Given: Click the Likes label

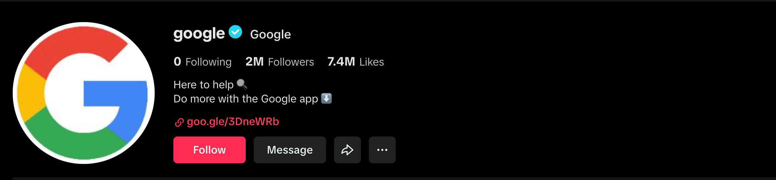Looking at the screenshot, I should click(372, 62).
